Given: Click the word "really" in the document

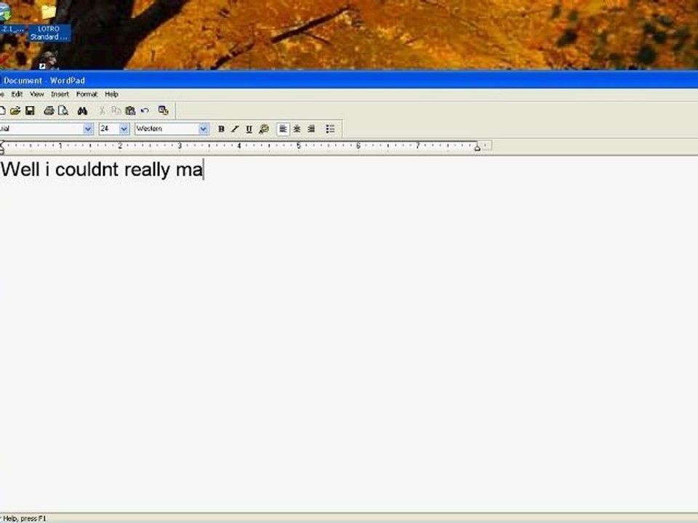Looking at the screenshot, I should click(148, 171).
